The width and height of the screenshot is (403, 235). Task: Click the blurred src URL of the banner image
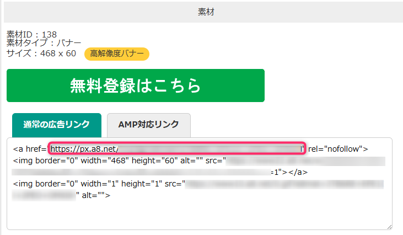coord(303,161)
